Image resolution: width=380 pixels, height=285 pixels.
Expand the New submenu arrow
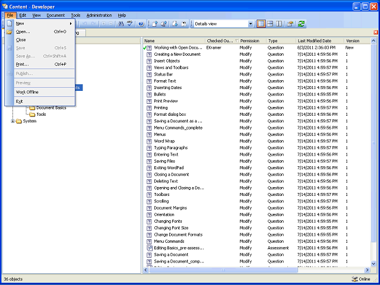click(71, 24)
